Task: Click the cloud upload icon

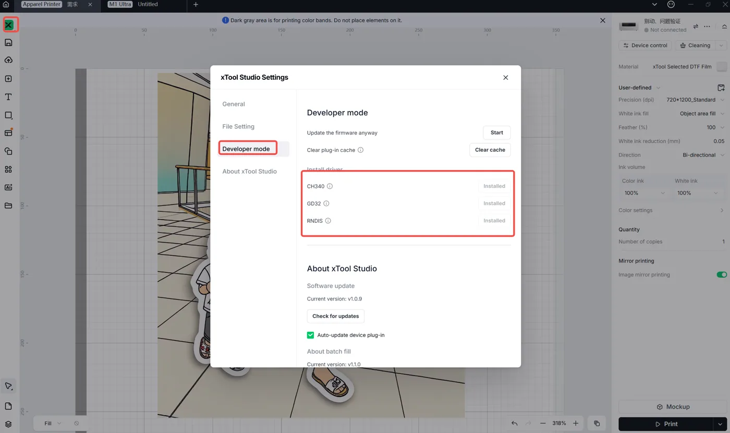Action: click(8, 60)
